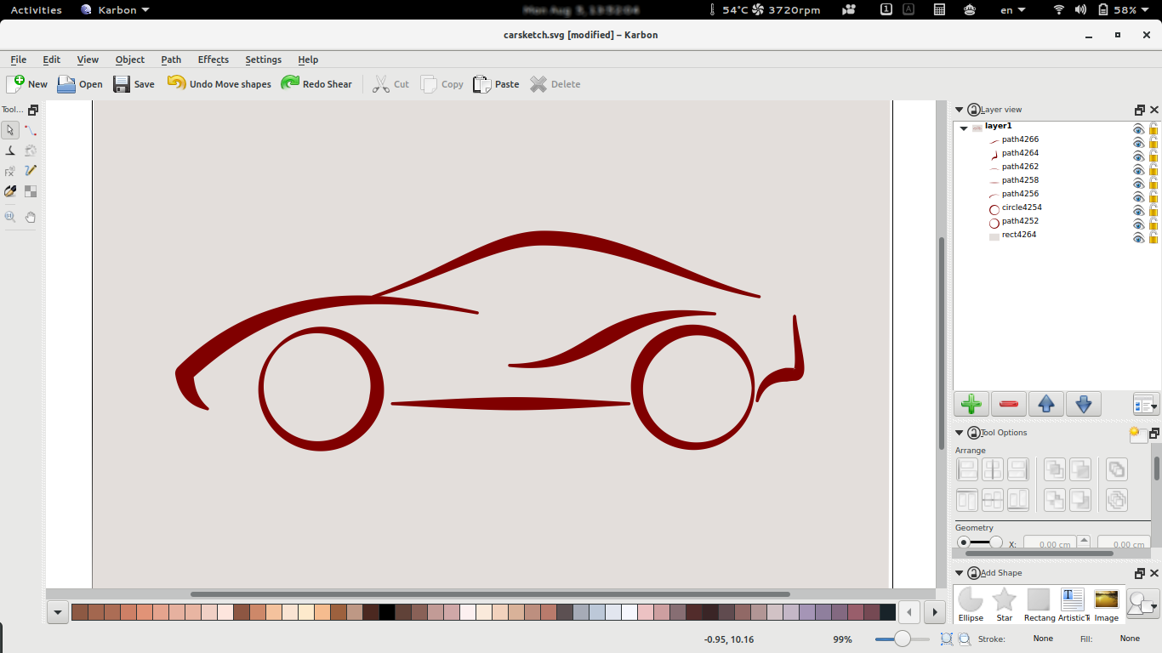Click Undo Move shapes on the toolbar
1162x653 pixels.
pyautogui.click(x=219, y=83)
